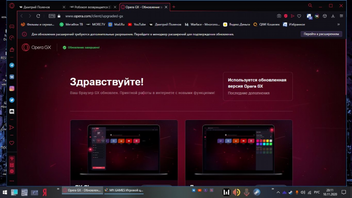Click Перейти к расширениям button
Screen dimensions: 352x198
pos(321,34)
